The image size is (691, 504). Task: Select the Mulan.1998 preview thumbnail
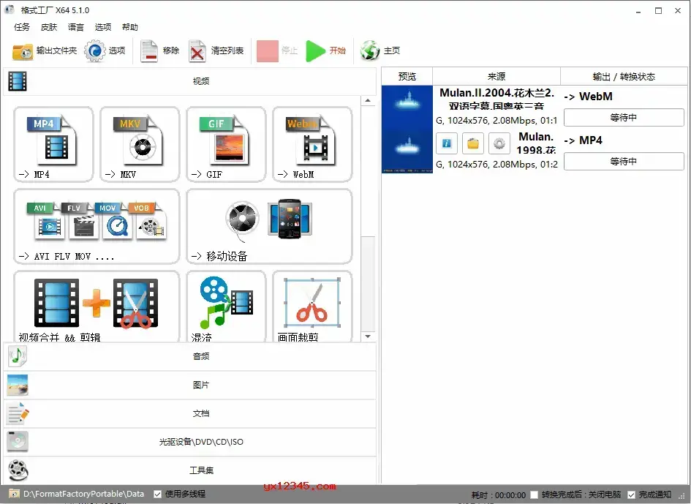coord(407,151)
